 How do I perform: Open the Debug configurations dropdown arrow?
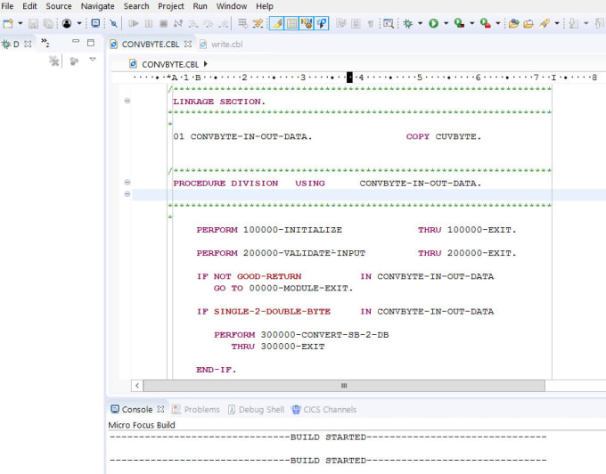pyautogui.click(x=420, y=23)
